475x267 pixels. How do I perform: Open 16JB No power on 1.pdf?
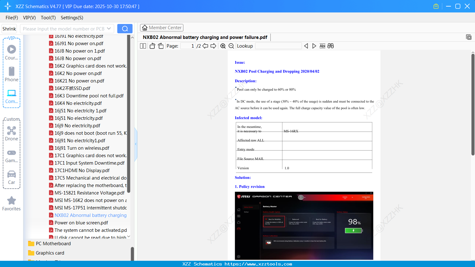coord(77,51)
